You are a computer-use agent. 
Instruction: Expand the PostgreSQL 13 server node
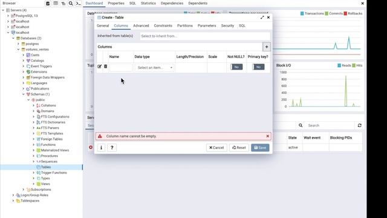[x=8, y=16]
